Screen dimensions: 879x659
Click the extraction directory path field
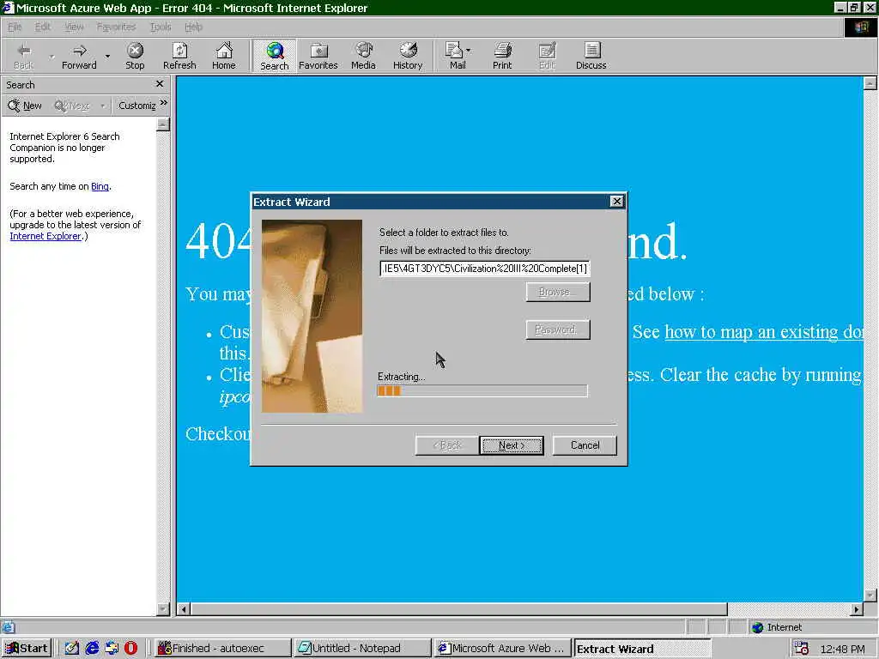pyautogui.click(x=485, y=269)
